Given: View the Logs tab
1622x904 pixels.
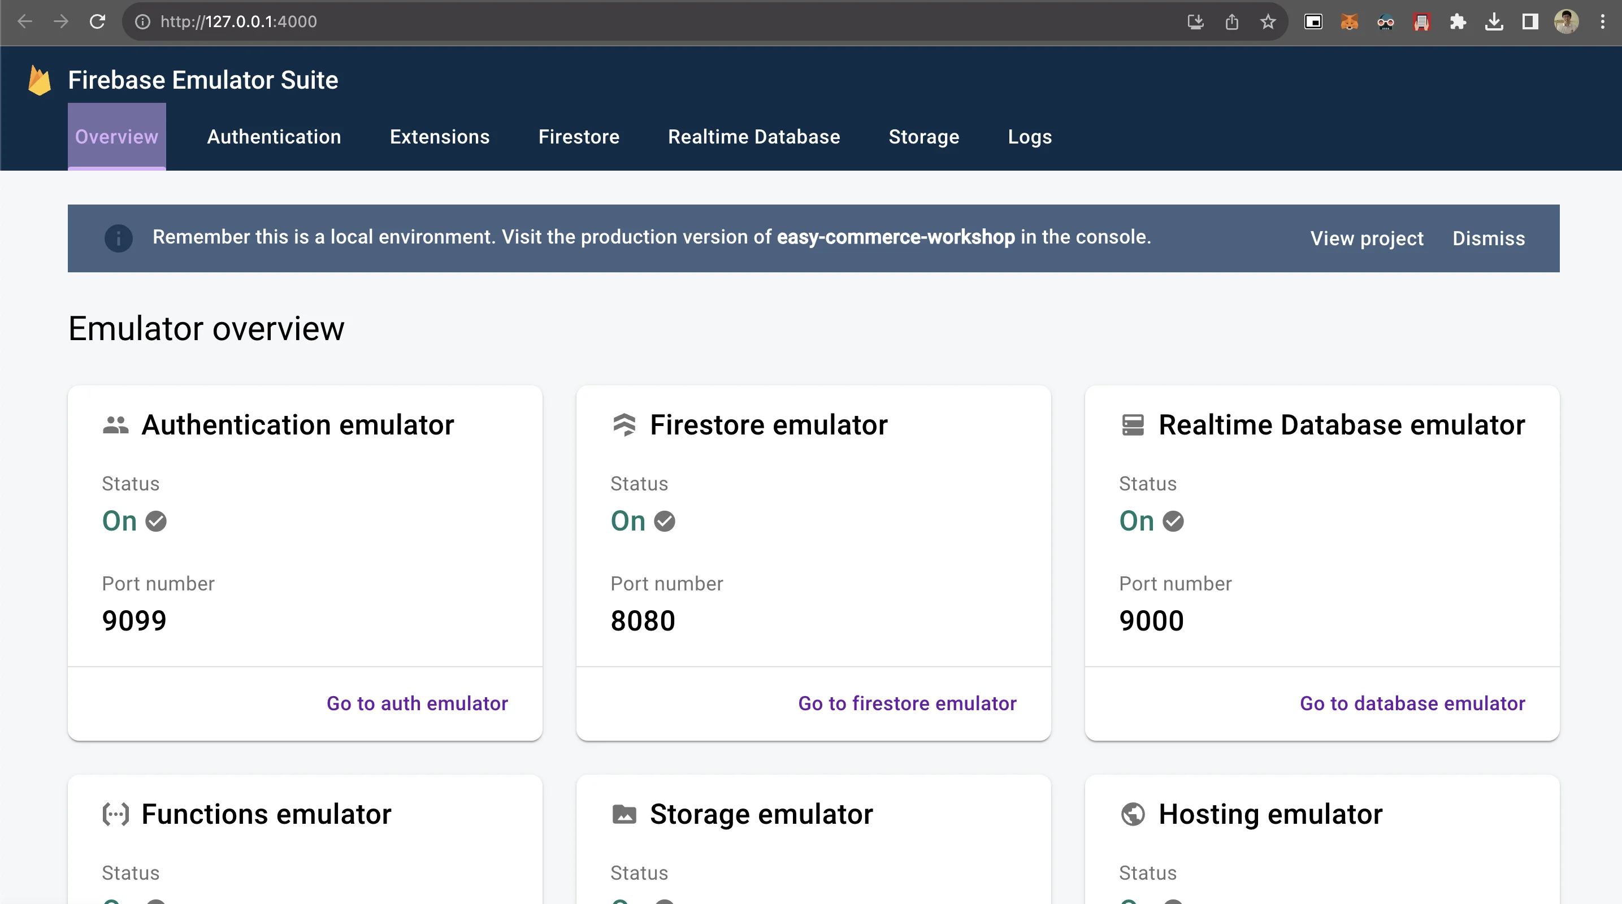Looking at the screenshot, I should click(1030, 137).
